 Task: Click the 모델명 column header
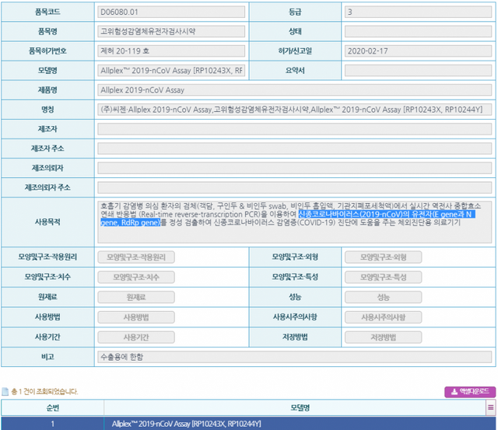(x=294, y=407)
